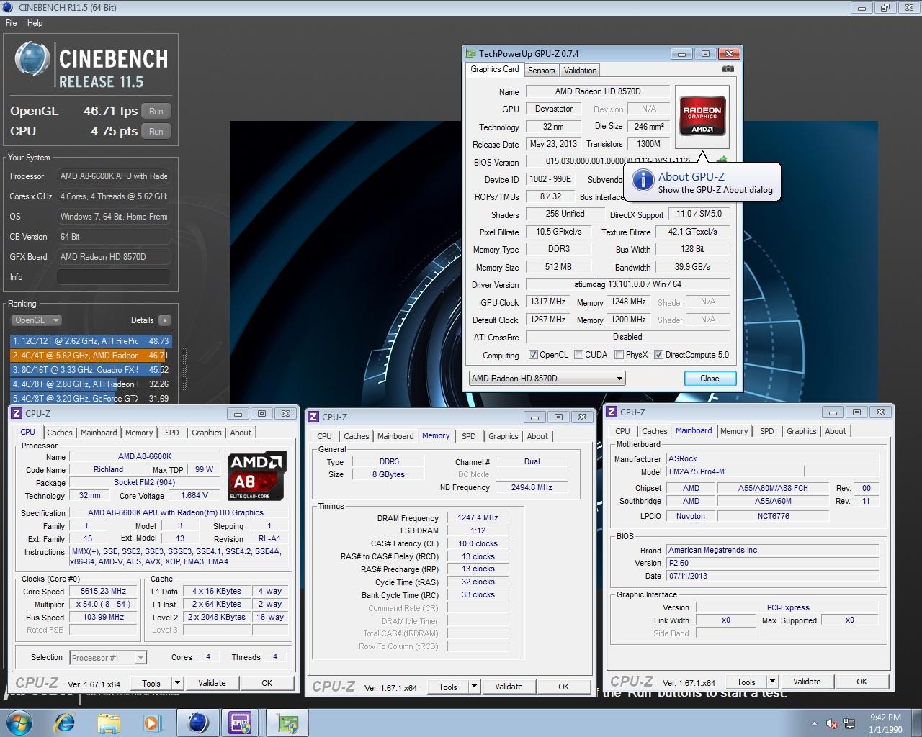The height and width of the screenshot is (737, 922).
Task: Expand Tools dropdown arrow in right CPU-Z
Action: pos(772,682)
